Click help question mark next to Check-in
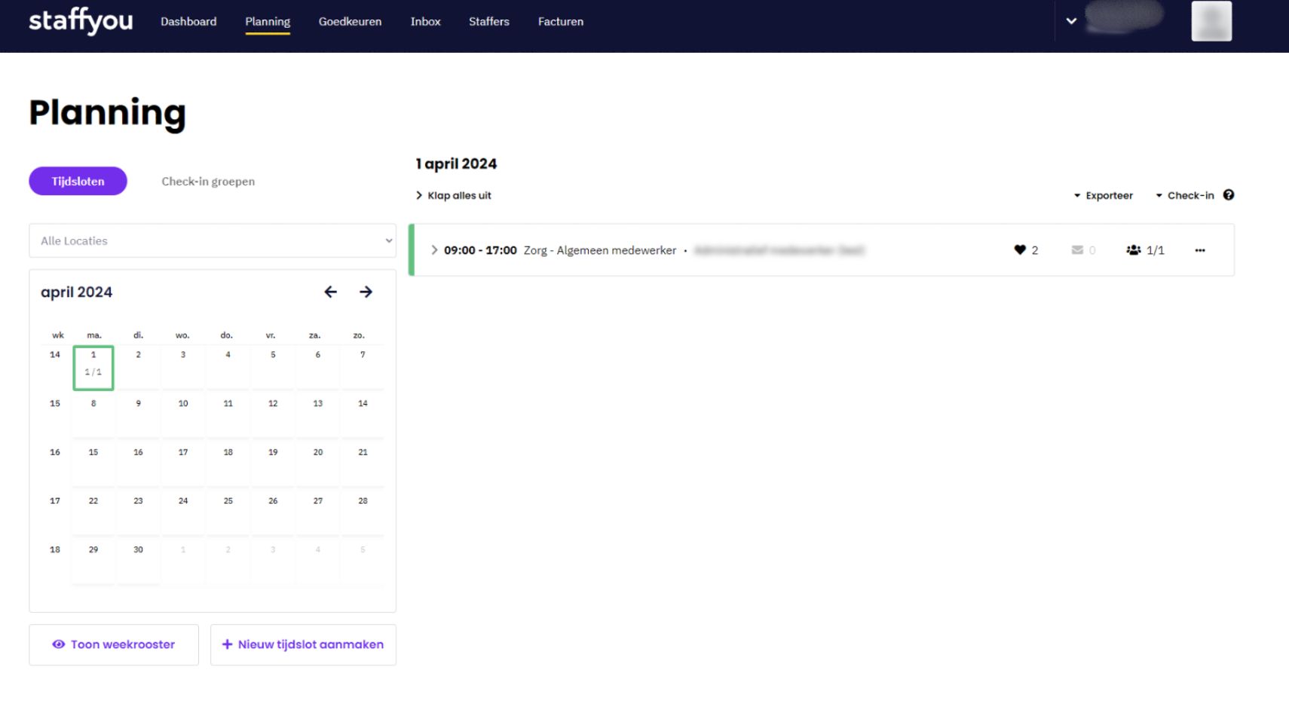The width and height of the screenshot is (1289, 713). point(1229,195)
